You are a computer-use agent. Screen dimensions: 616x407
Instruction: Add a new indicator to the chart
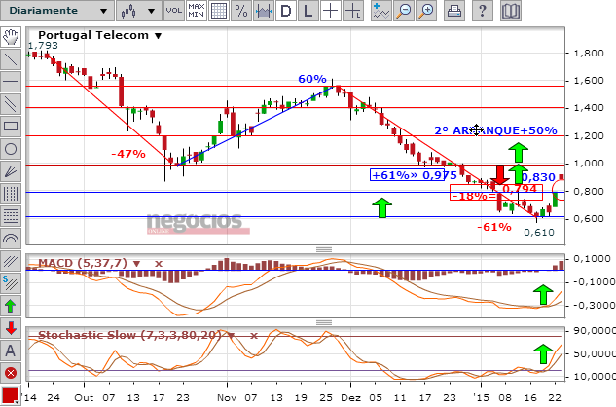click(x=381, y=11)
